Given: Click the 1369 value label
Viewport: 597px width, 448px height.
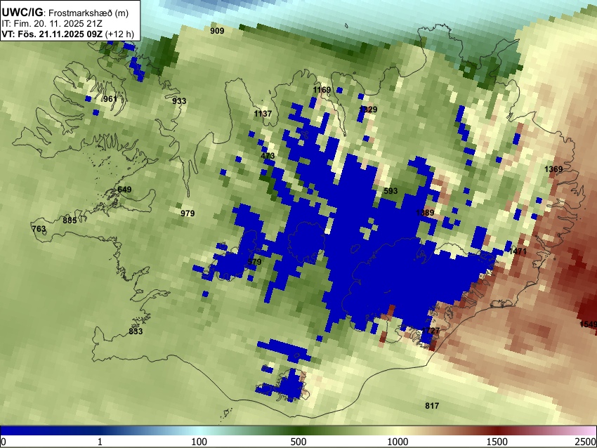Looking at the screenshot, I should (553, 169).
